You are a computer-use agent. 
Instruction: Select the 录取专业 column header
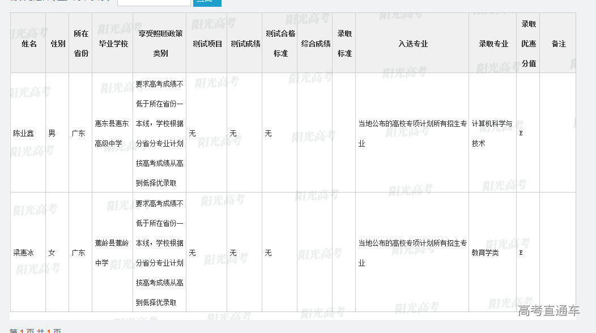click(x=493, y=44)
